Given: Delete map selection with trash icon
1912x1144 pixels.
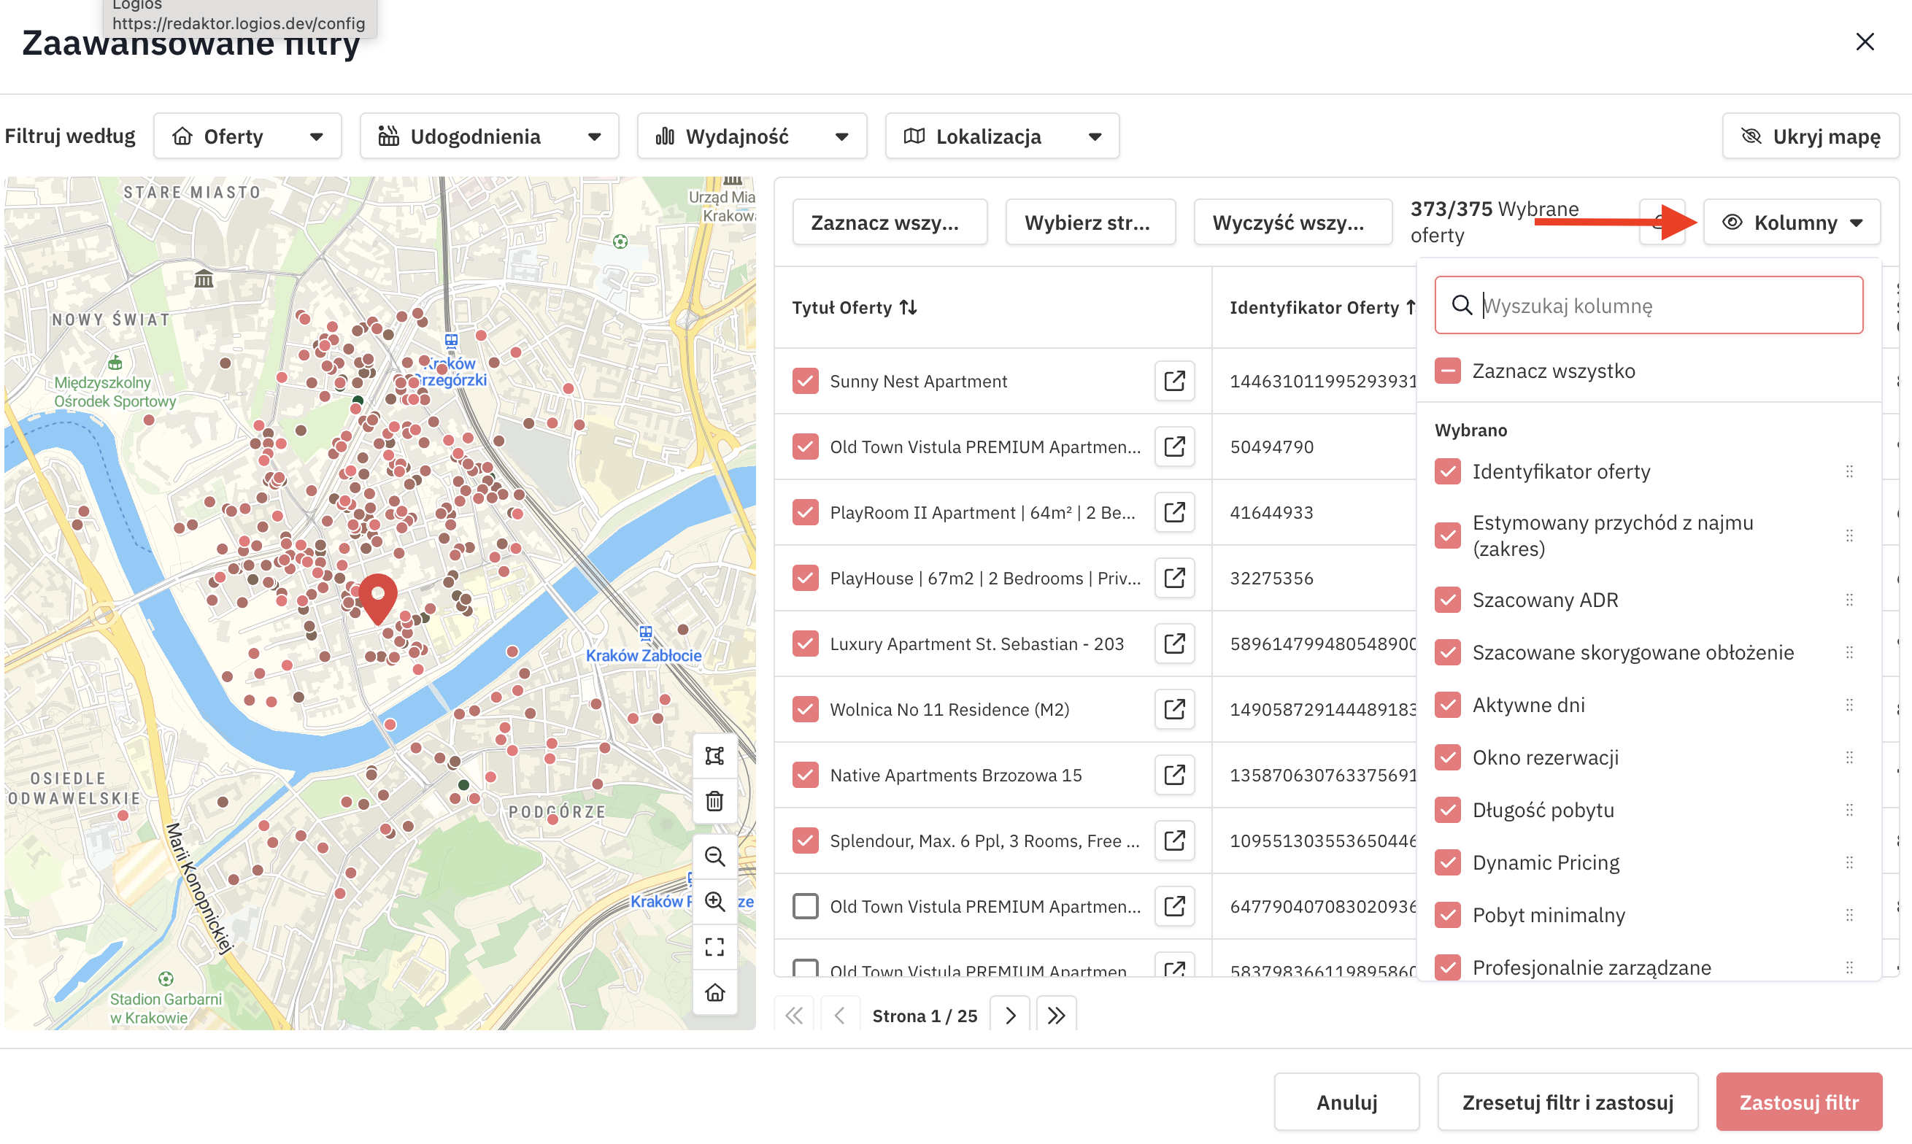Looking at the screenshot, I should coord(714,801).
